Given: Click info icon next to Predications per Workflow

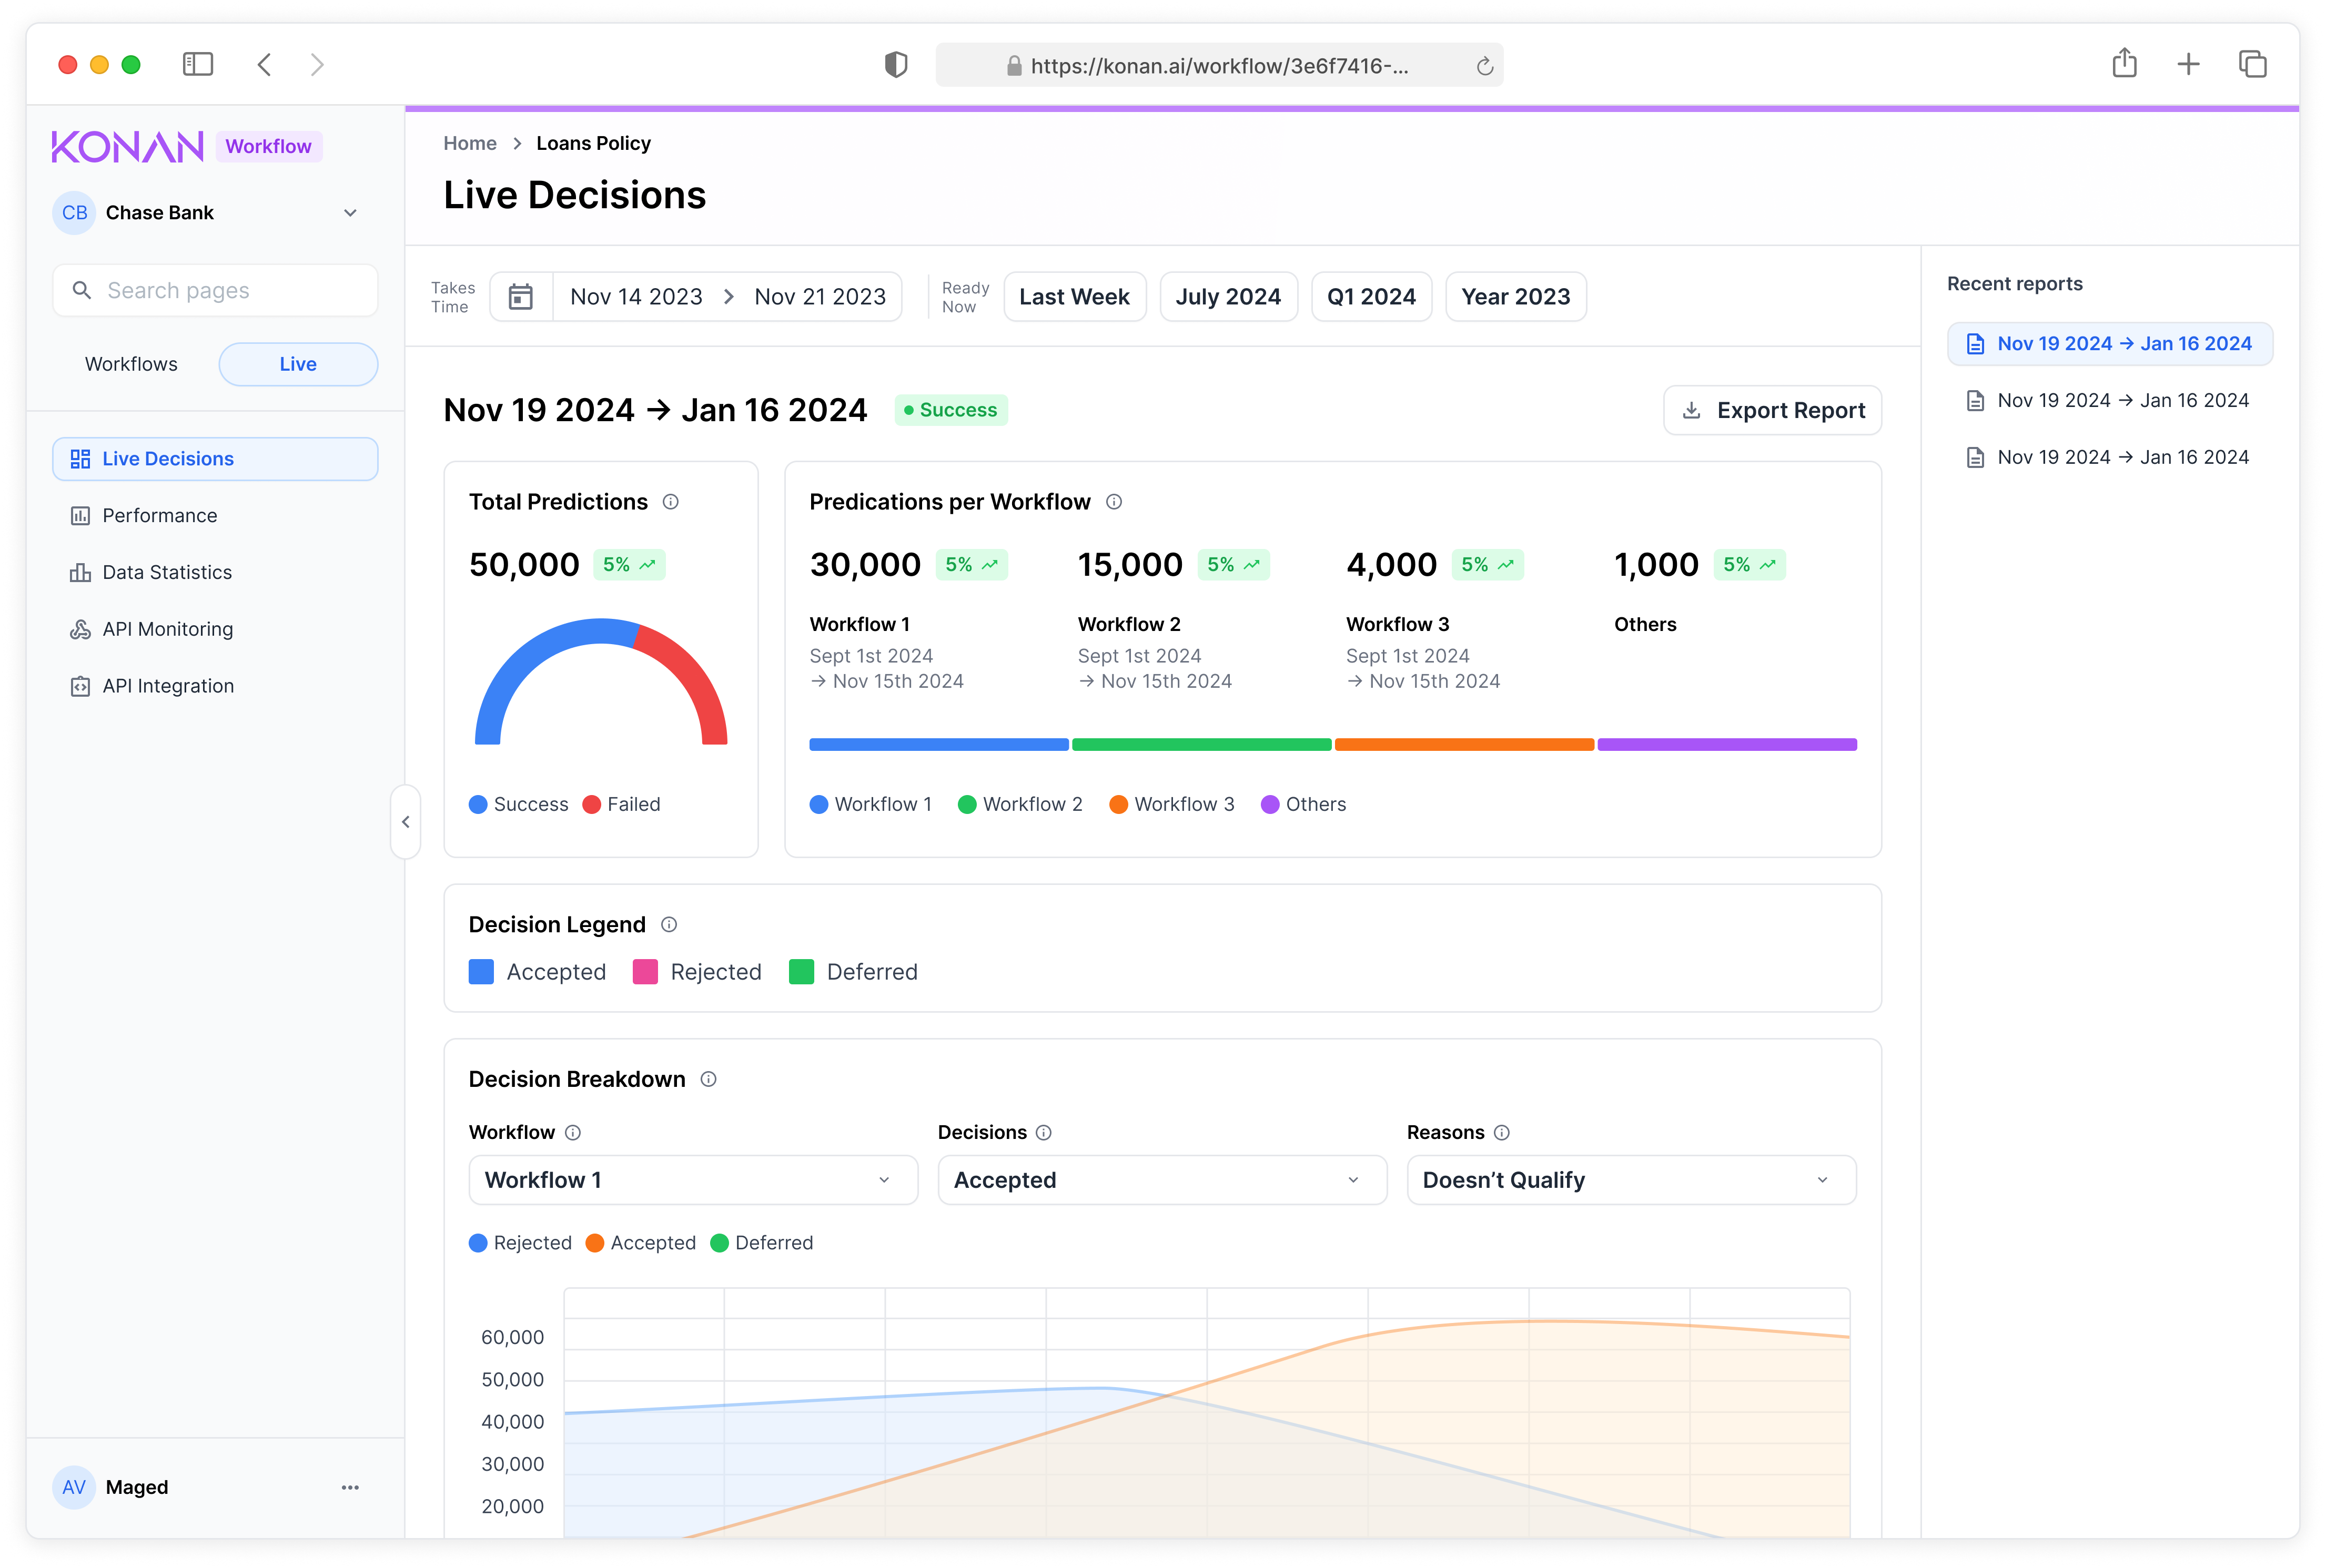Looking at the screenshot, I should click(1114, 502).
